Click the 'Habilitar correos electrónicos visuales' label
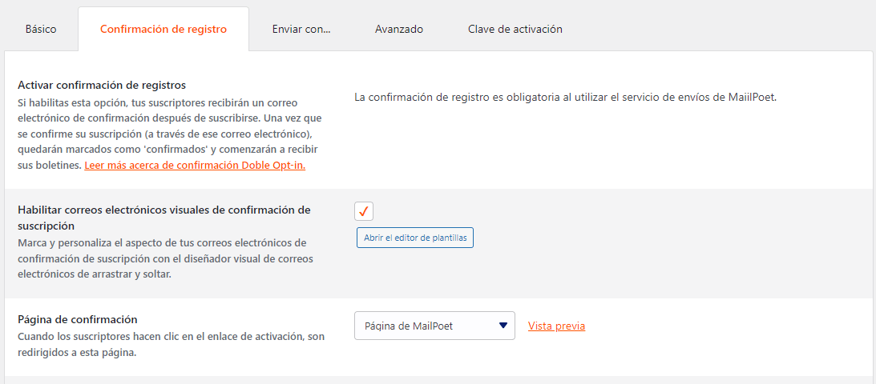Screen dimensions: 876x384 [x=164, y=218]
